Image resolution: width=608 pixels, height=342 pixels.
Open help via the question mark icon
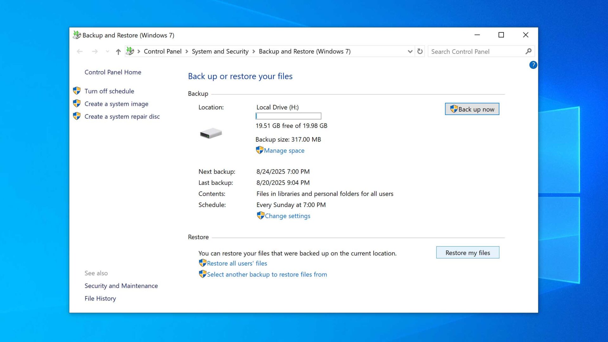click(x=533, y=65)
